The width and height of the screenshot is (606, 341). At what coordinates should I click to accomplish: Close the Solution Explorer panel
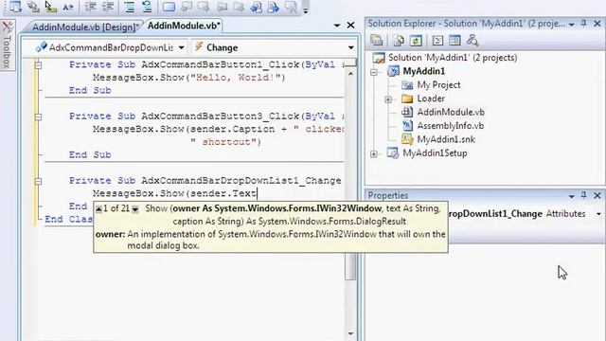[x=597, y=24]
